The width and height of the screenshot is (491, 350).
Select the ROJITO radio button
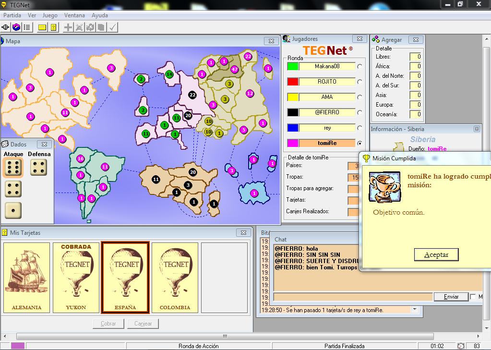(x=360, y=82)
